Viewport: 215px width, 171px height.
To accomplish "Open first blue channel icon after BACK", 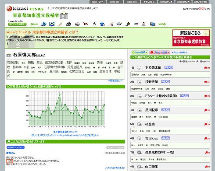I will 43,24.
